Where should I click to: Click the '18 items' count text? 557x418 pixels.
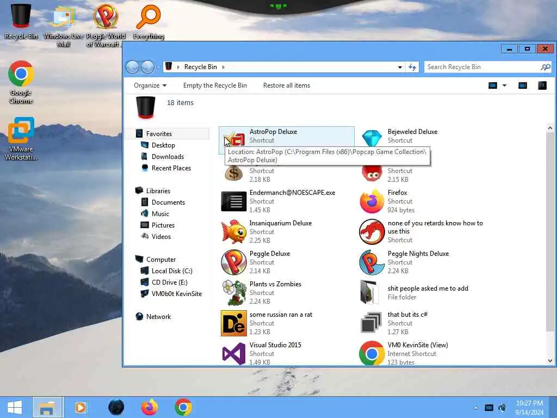[180, 102]
